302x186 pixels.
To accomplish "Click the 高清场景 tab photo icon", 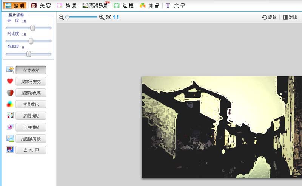I will pyautogui.click(x=85, y=5).
